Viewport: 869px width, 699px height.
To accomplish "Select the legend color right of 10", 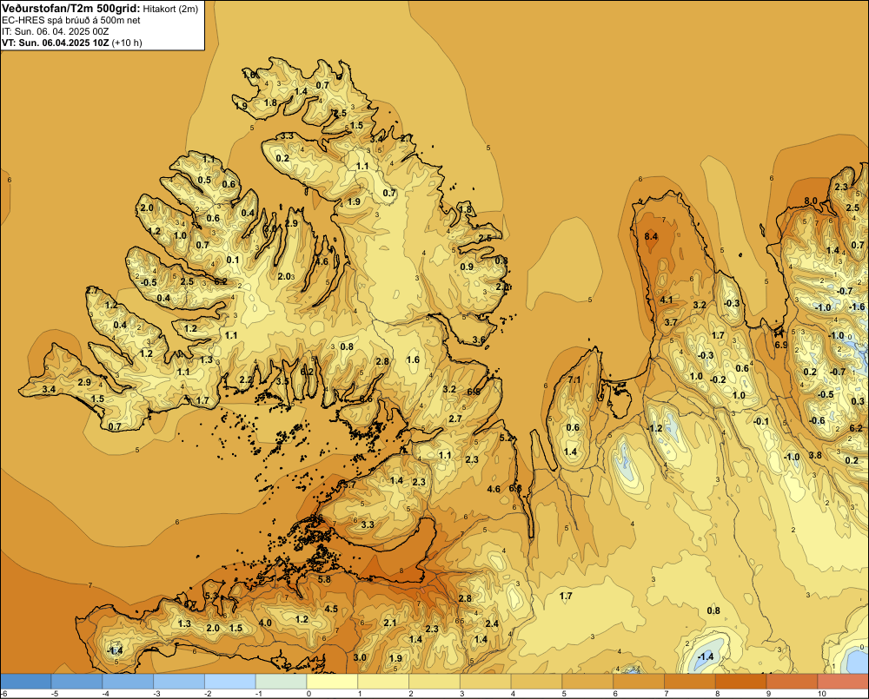I will click(x=843, y=682).
